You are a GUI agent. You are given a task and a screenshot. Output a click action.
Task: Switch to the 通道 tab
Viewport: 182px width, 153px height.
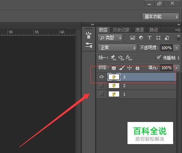[139, 30]
